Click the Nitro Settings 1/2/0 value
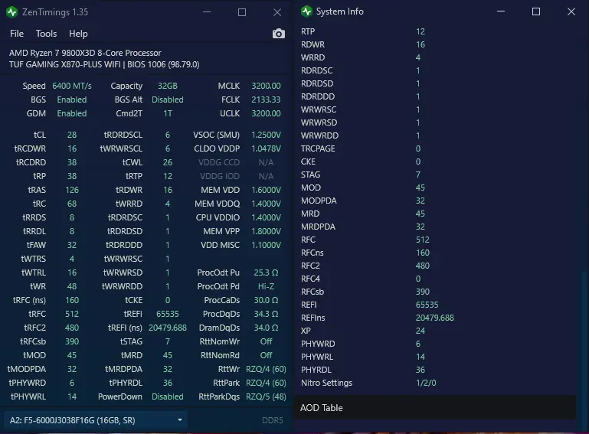The image size is (589, 434). (x=426, y=383)
